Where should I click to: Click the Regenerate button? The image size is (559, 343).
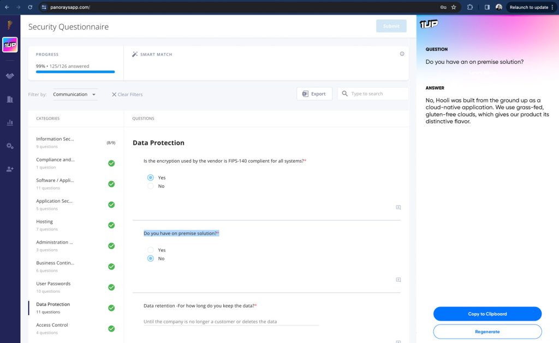tap(487, 332)
